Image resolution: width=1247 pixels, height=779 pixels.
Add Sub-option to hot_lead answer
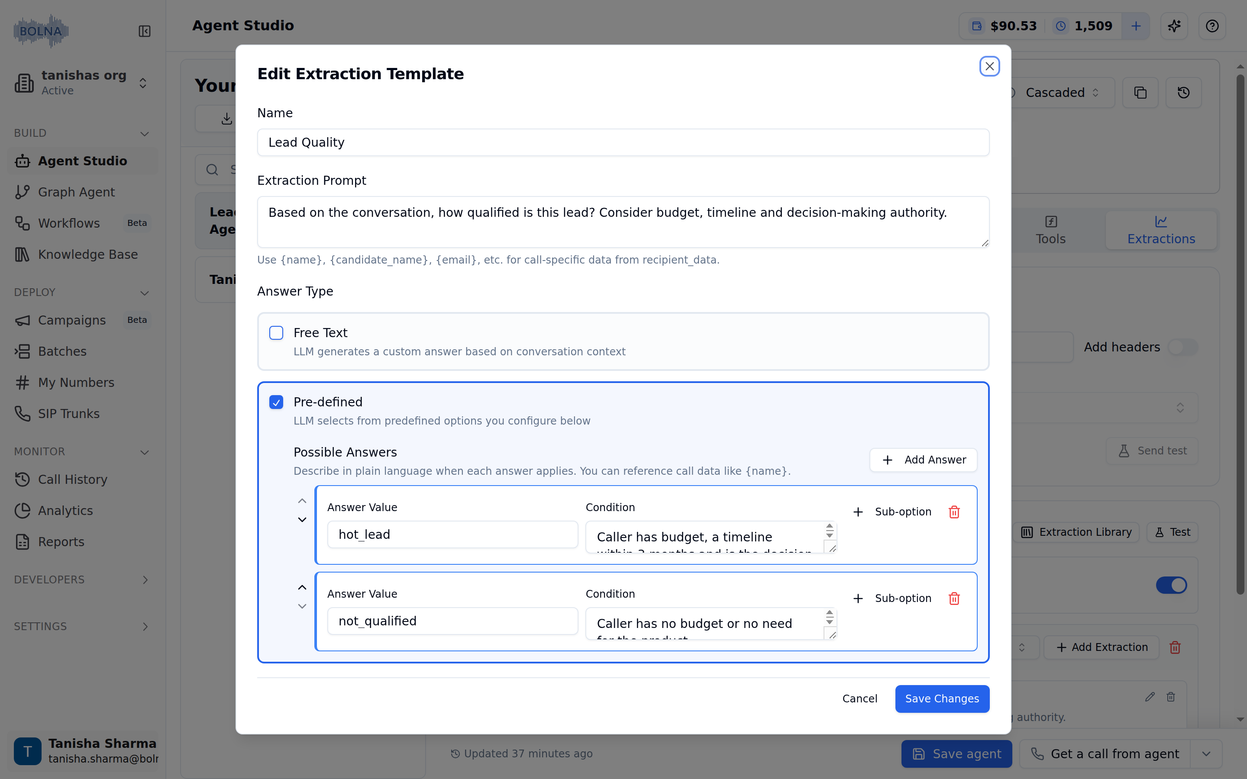coord(892,512)
